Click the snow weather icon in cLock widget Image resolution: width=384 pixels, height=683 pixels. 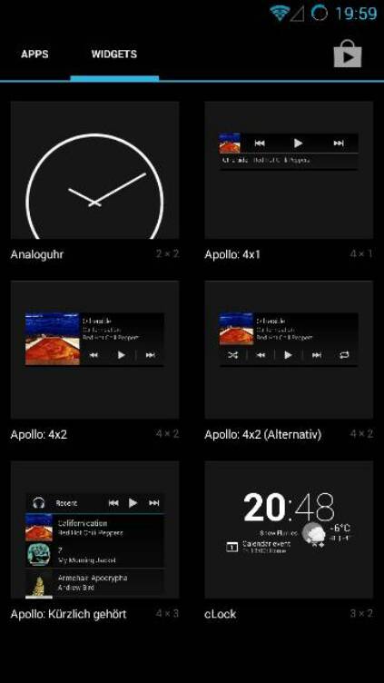point(314,535)
